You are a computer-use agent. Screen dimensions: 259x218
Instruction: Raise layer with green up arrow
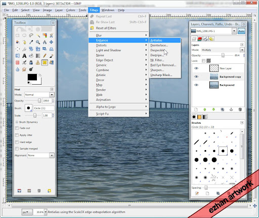[x=205, y=110]
